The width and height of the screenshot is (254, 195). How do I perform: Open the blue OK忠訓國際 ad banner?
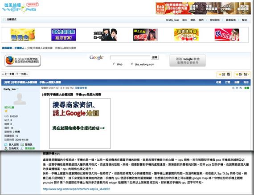click(63, 35)
